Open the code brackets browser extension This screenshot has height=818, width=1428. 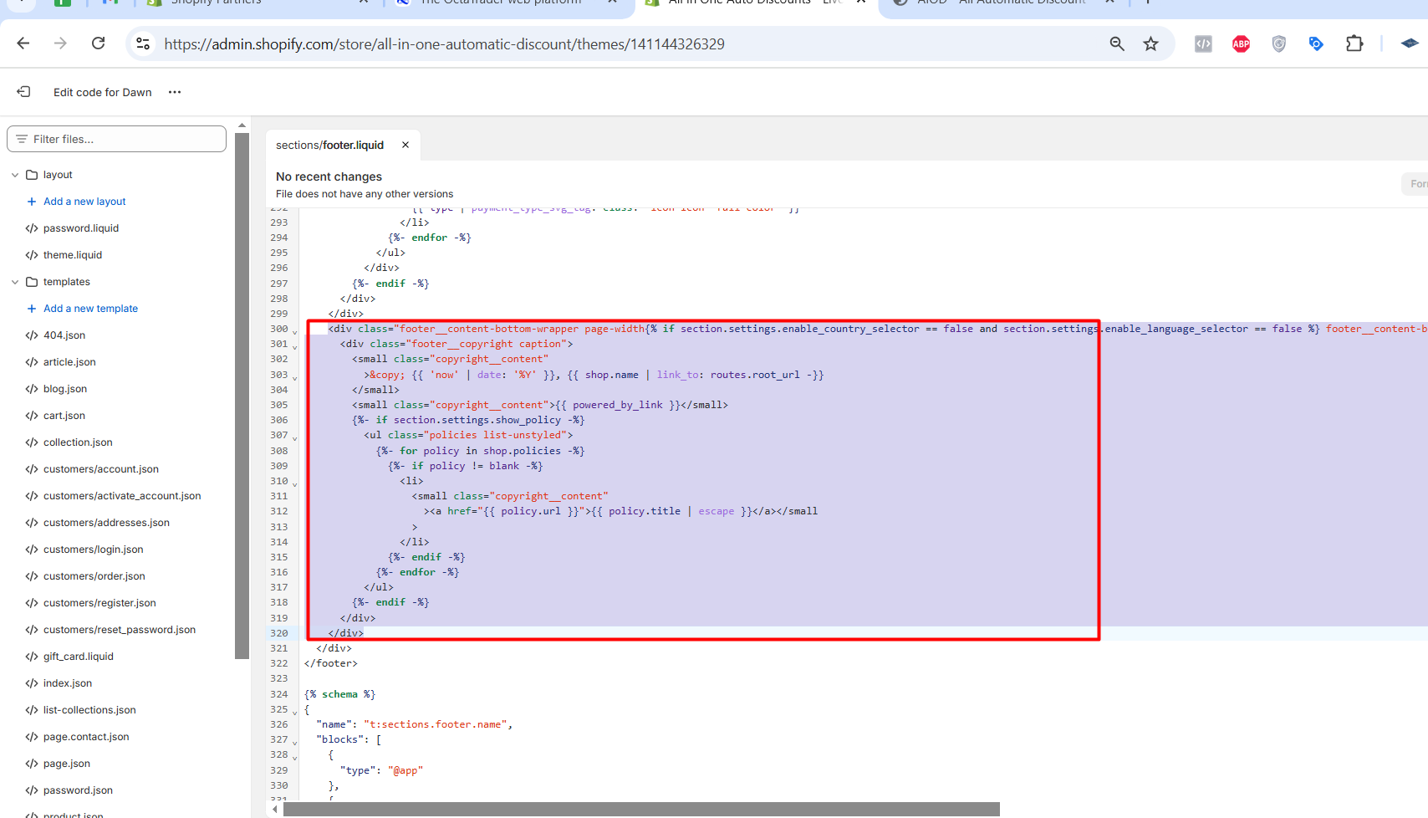1203,43
